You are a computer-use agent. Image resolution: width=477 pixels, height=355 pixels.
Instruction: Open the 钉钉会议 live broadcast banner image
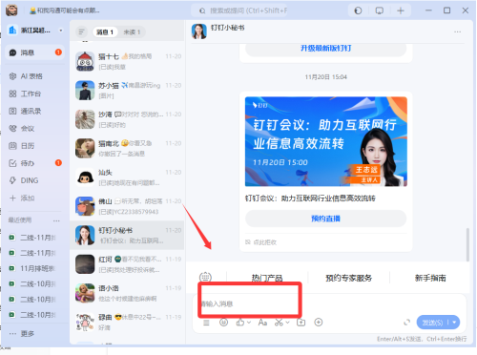pos(326,141)
